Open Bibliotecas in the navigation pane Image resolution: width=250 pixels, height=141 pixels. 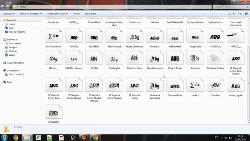(12, 40)
